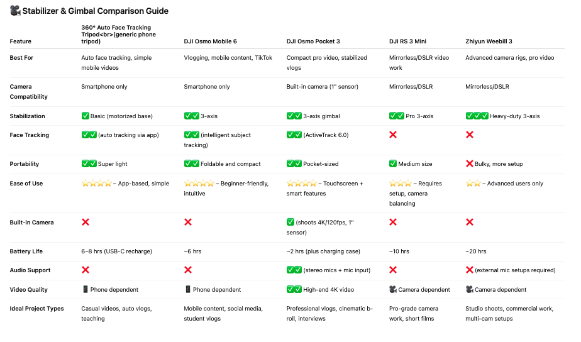Click the 'Battery Life' row label
This screenshot has width=581, height=342.
pos(26,251)
